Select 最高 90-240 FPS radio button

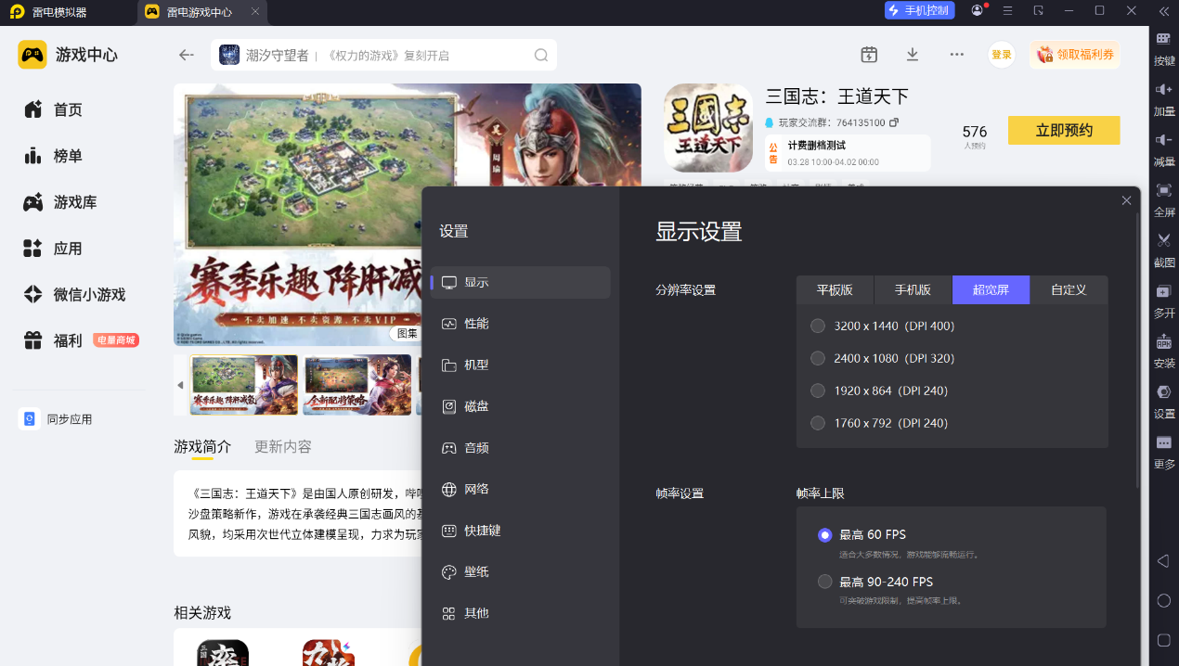tap(824, 582)
